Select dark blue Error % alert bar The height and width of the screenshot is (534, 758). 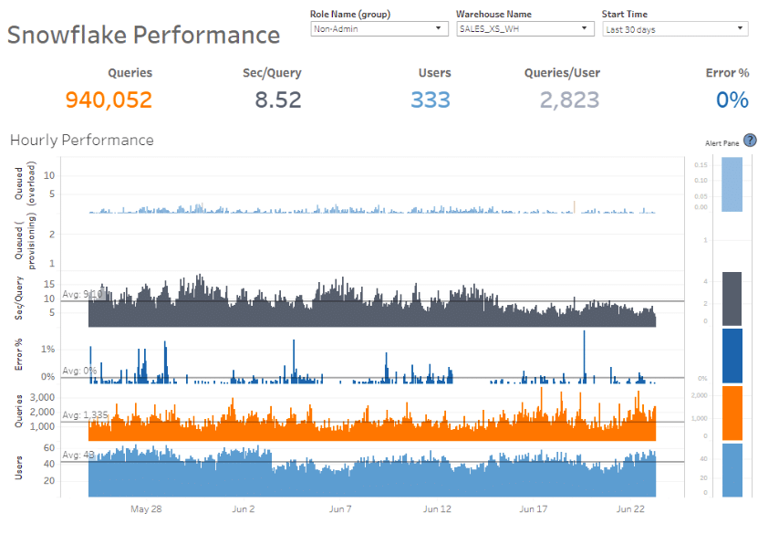tap(732, 355)
